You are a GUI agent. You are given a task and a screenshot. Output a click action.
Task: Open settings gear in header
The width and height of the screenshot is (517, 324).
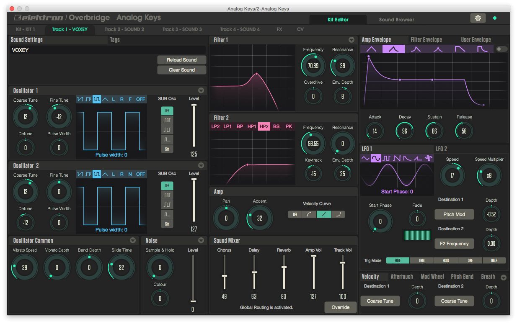tap(478, 18)
